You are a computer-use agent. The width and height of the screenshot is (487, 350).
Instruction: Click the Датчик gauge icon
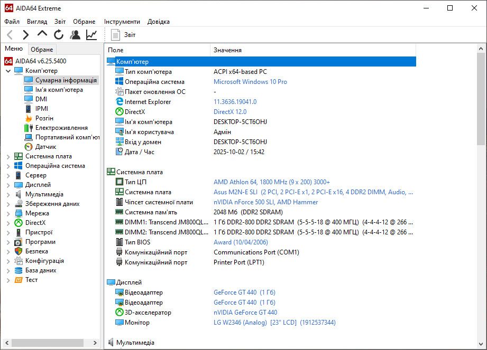point(29,147)
